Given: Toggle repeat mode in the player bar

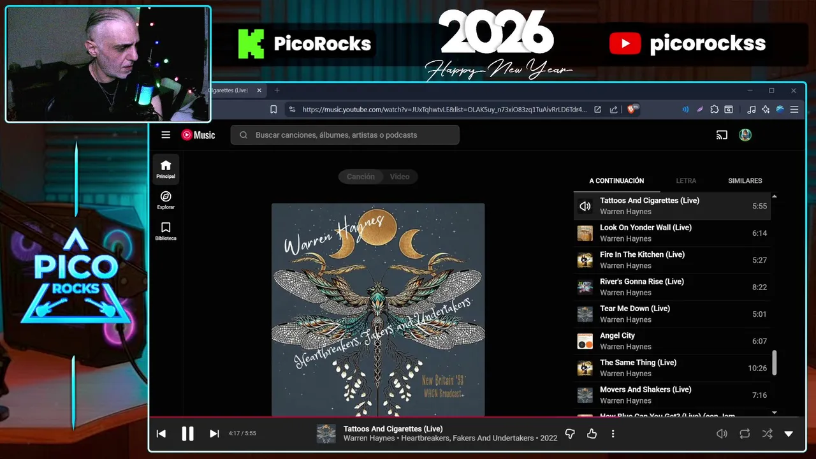Looking at the screenshot, I should pyautogui.click(x=745, y=433).
